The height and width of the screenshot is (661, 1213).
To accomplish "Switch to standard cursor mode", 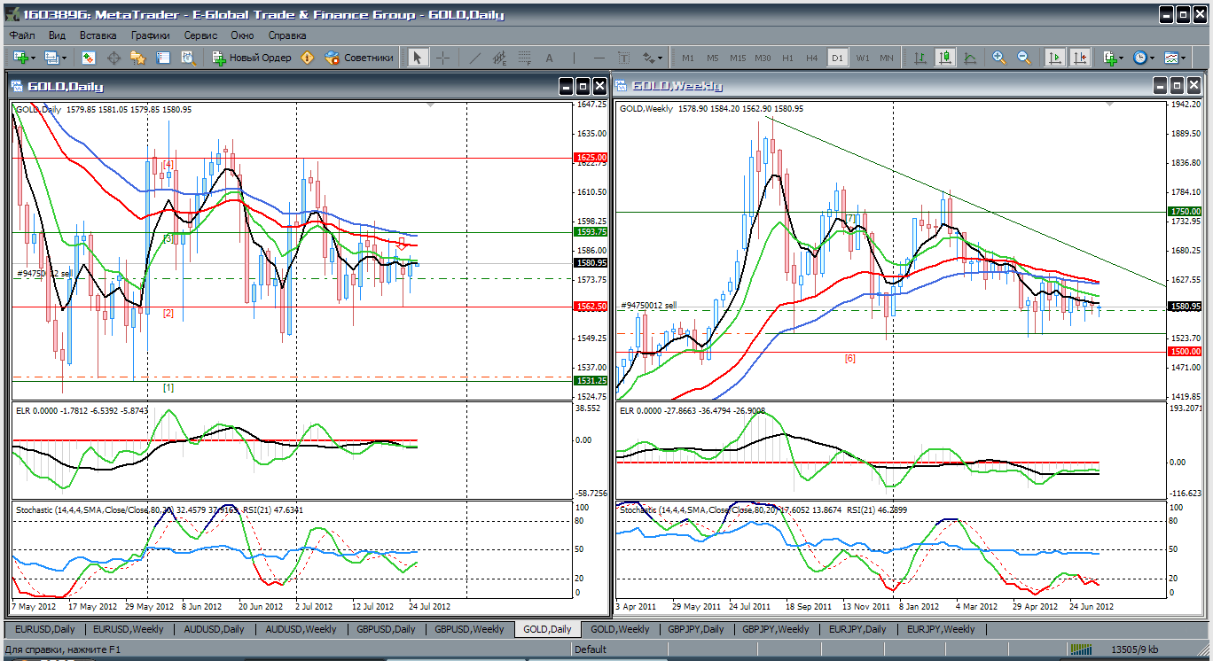I will point(418,58).
